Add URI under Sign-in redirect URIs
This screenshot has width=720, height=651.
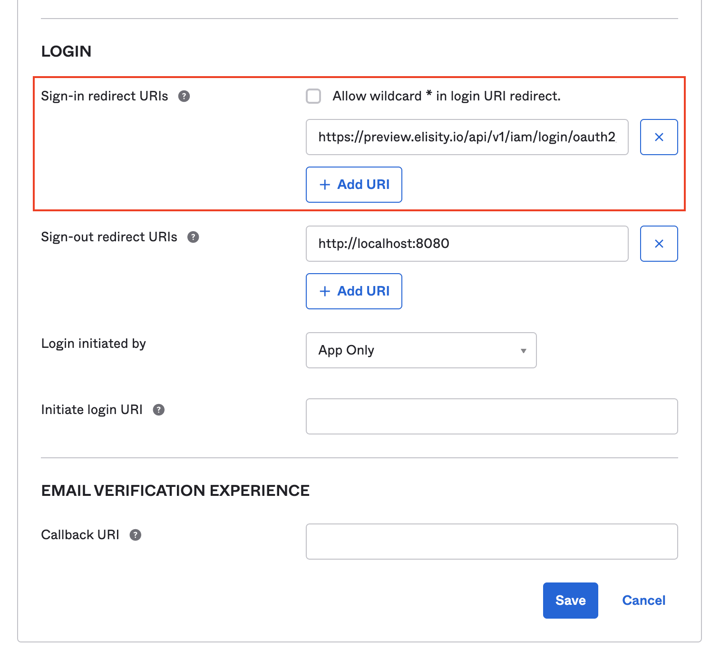[354, 185]
